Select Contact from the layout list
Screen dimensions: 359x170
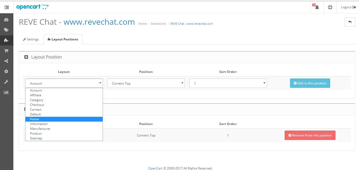click(64, 110)
